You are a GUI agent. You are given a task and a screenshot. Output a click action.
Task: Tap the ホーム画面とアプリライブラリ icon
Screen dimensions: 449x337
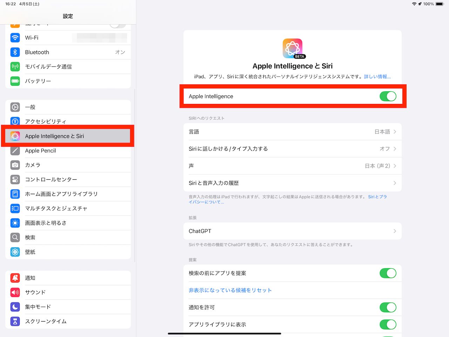click(x=15, y=194)
